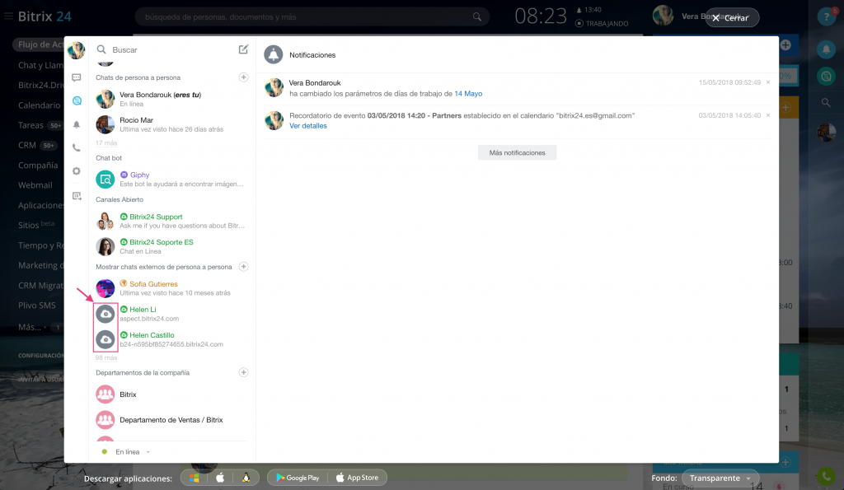Download the Linux desktop app

[x=246, y=478]
